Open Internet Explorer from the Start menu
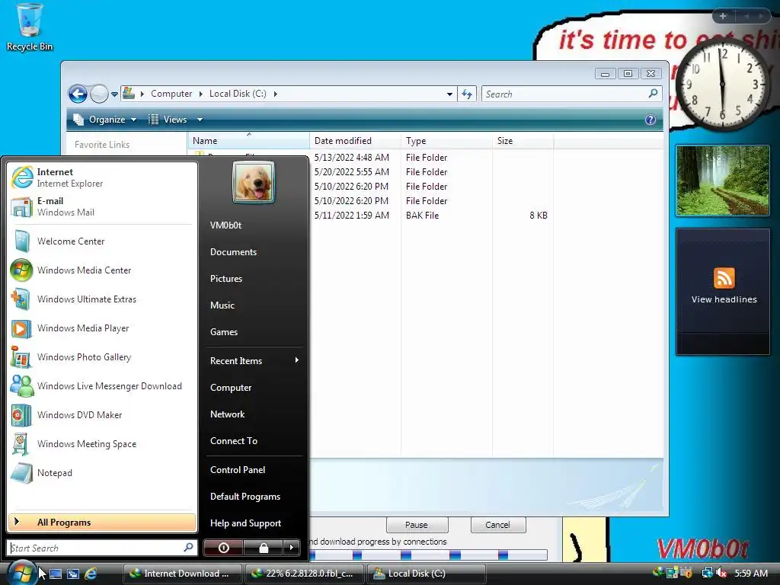This screenshot has height=585, width=780. pyautogui.click(x=102, y=177)
